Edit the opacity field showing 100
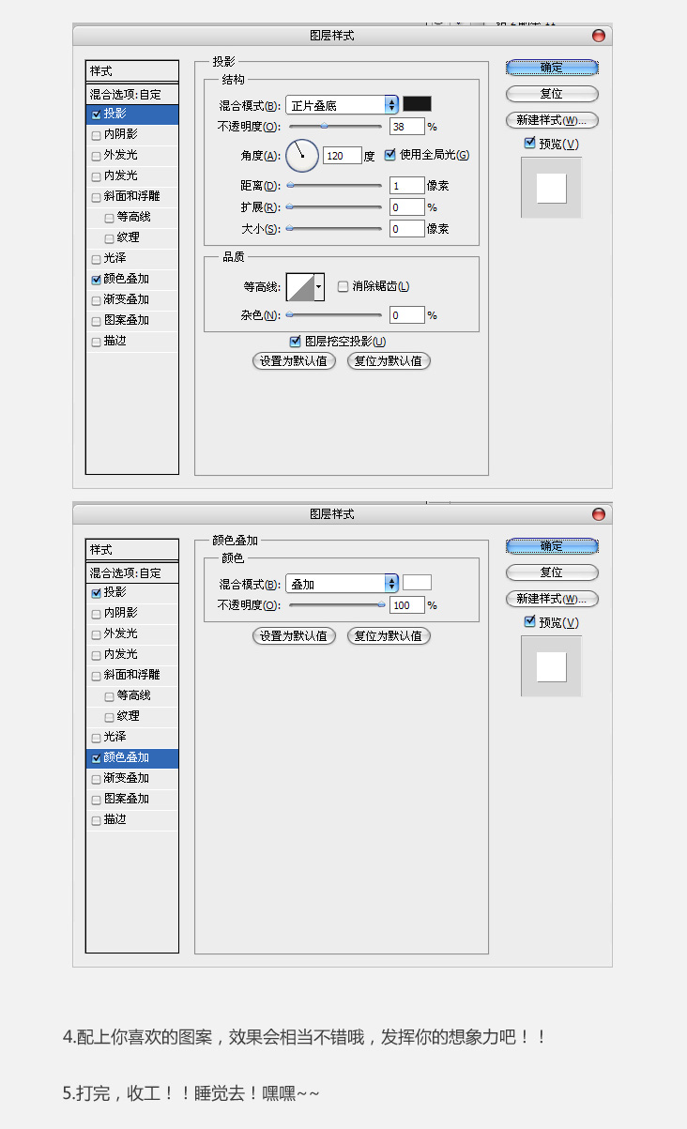Screen dimensions: 687x1129 (407, 605)
